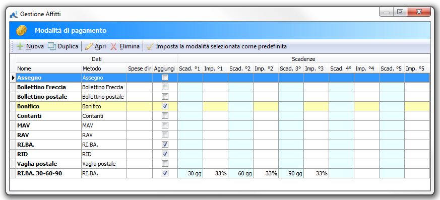Click the 33% cell under Imp. °2
440x200 pixels.
266,173
